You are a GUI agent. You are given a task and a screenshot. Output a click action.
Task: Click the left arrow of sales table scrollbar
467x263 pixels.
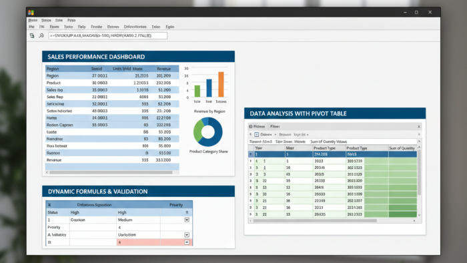(47, 172)
